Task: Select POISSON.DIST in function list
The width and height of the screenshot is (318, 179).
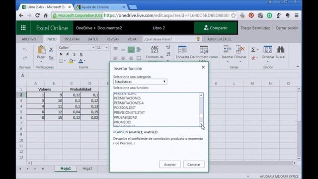Action: (125, 108)
